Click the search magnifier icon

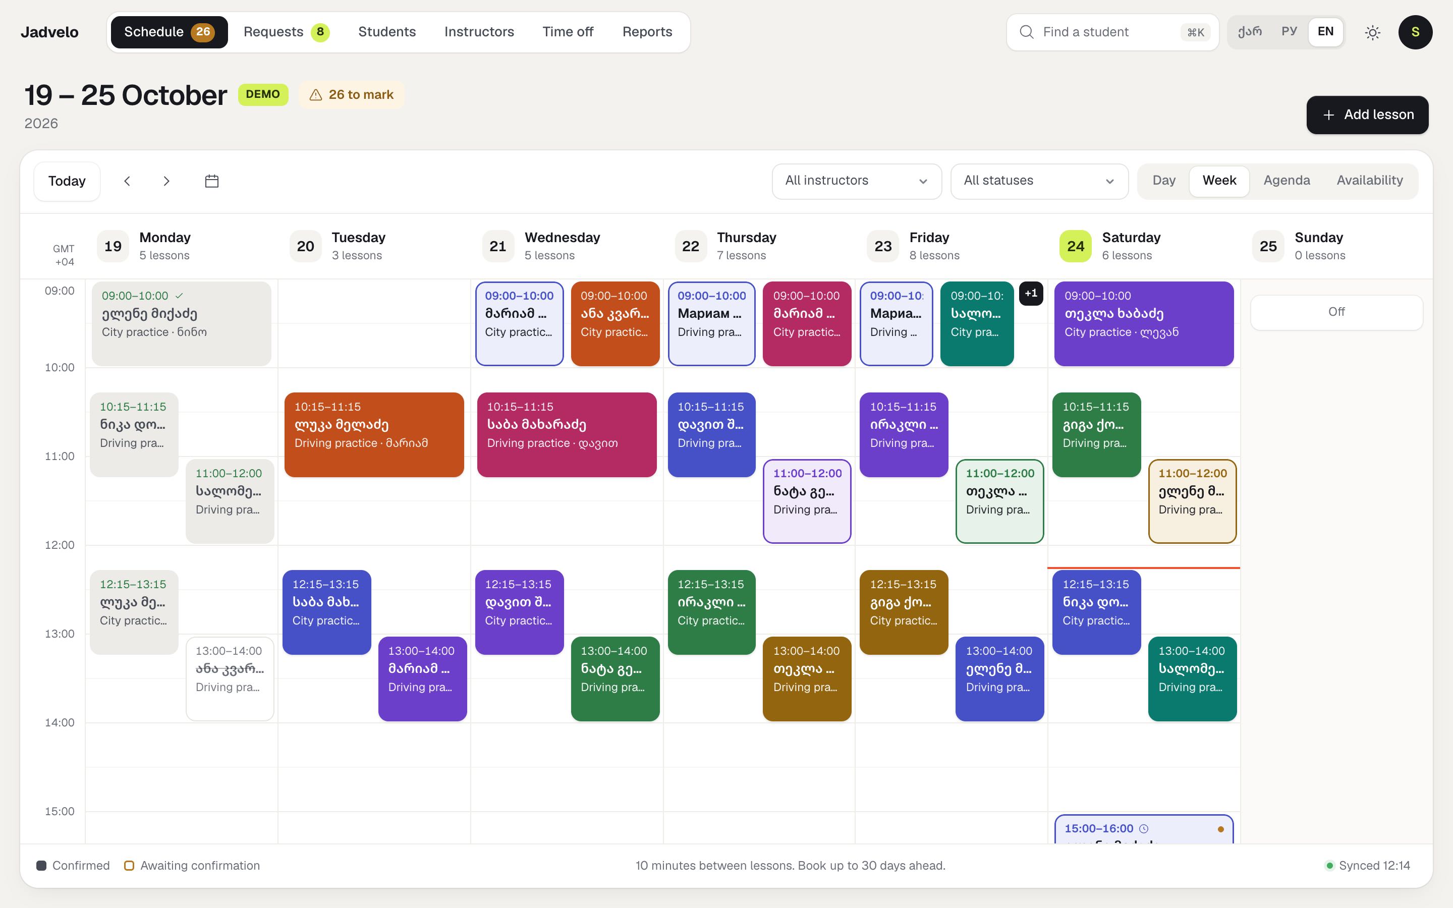coord(1027,32)
